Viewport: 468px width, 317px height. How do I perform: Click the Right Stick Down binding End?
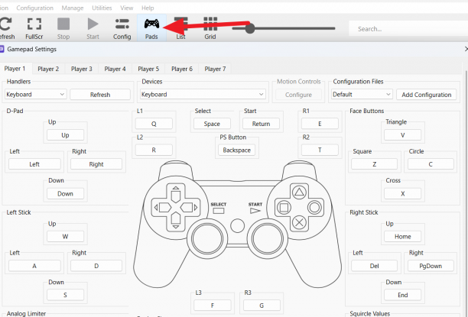tap(402, 295)
